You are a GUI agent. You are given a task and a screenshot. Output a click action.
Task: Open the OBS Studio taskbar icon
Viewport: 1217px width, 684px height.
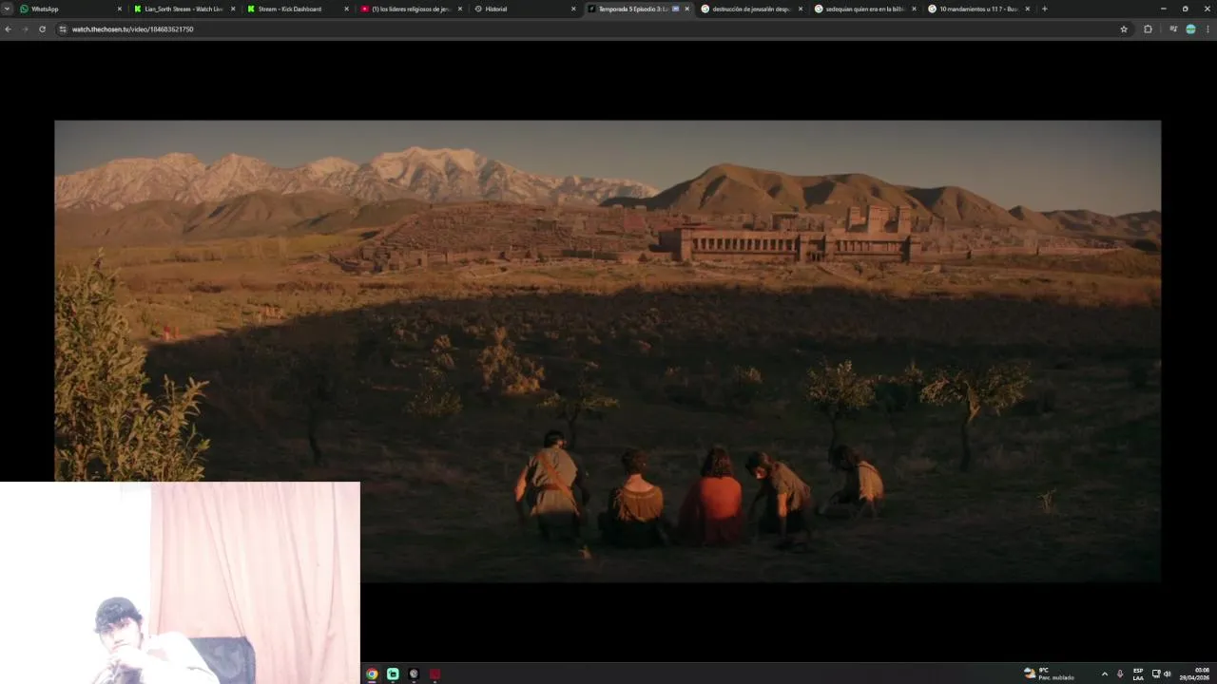[x=414, y=674]
